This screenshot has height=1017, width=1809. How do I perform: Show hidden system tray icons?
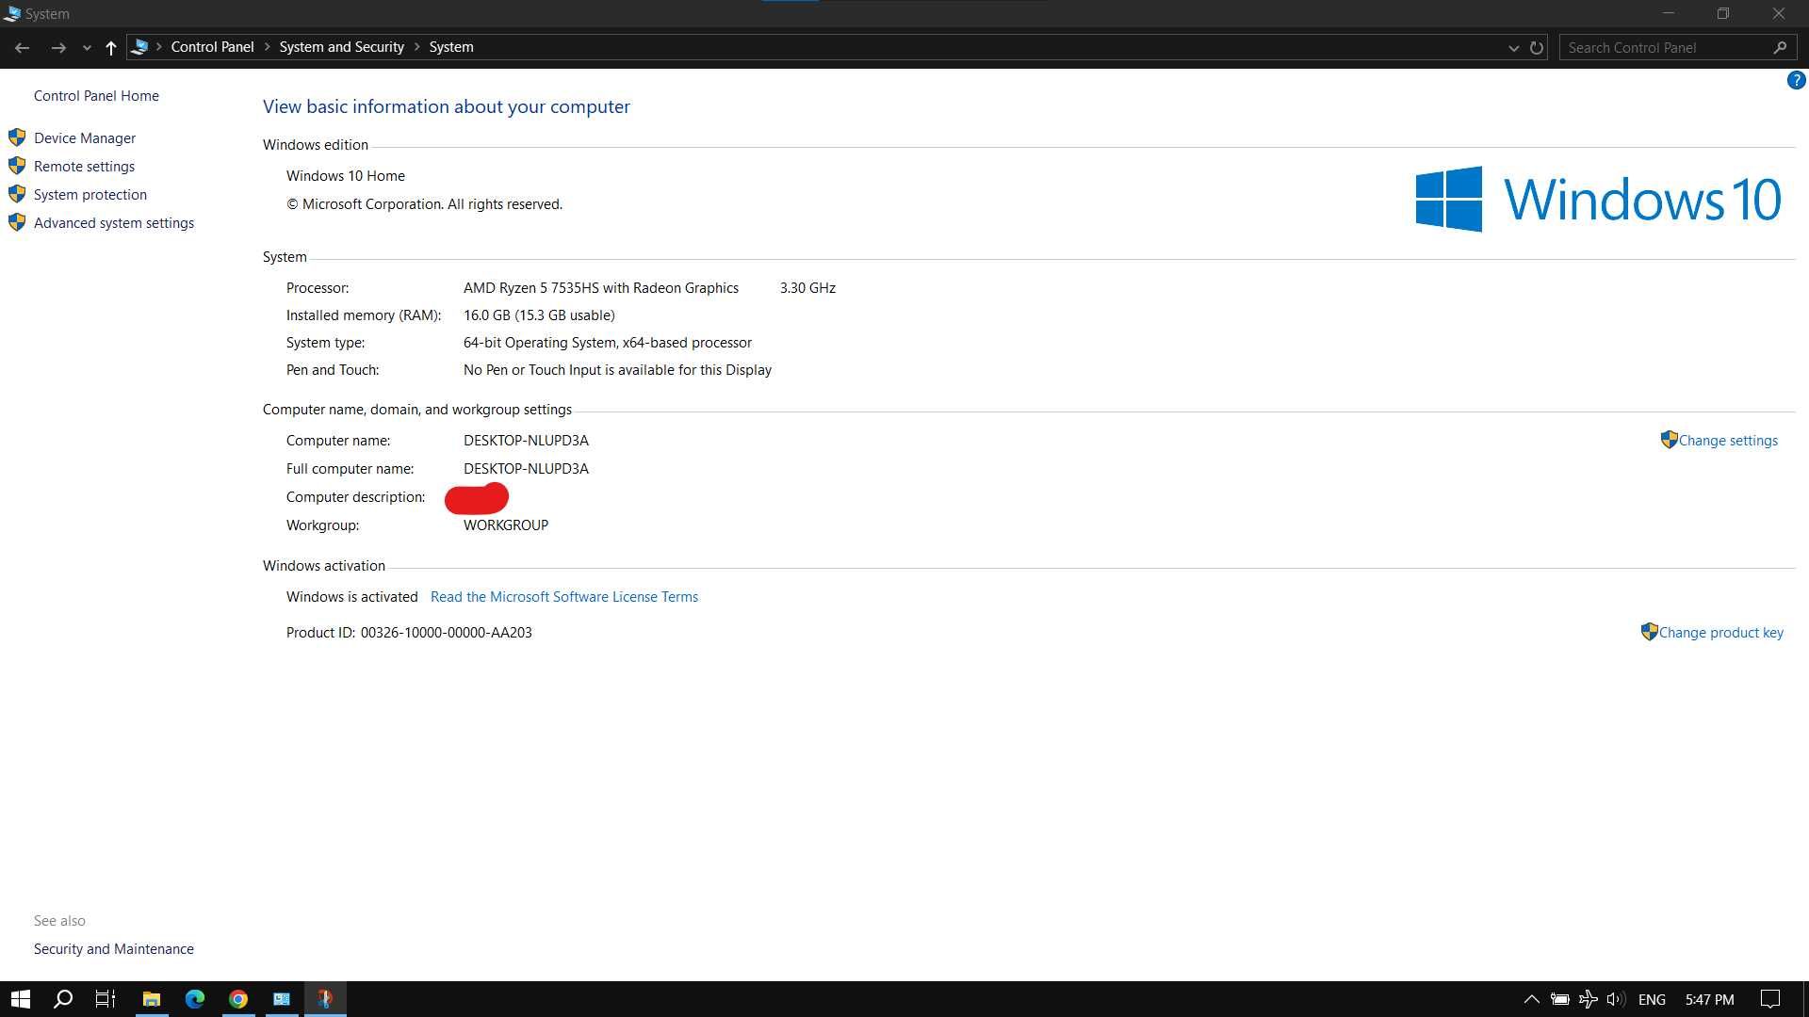(x=1531, y=999)
